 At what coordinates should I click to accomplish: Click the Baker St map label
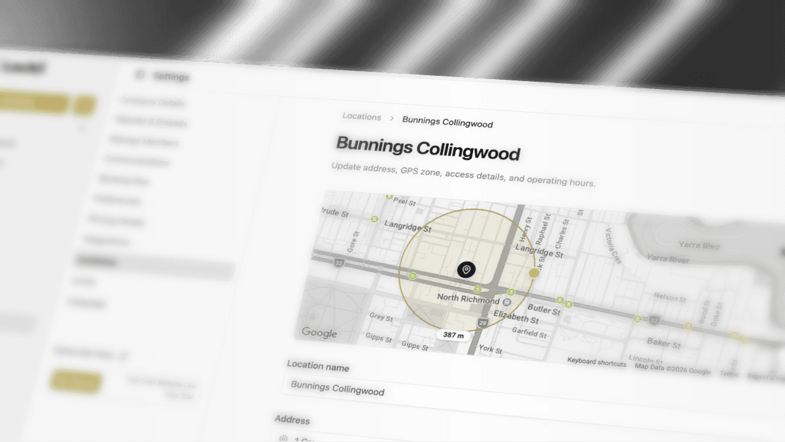664,343
